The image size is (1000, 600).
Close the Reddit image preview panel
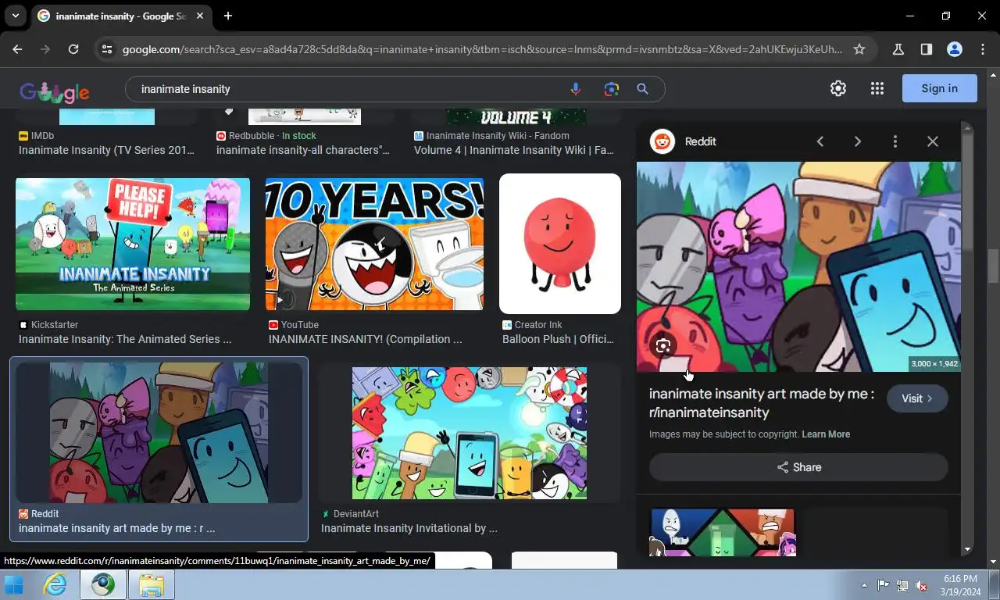pos(933,141)
